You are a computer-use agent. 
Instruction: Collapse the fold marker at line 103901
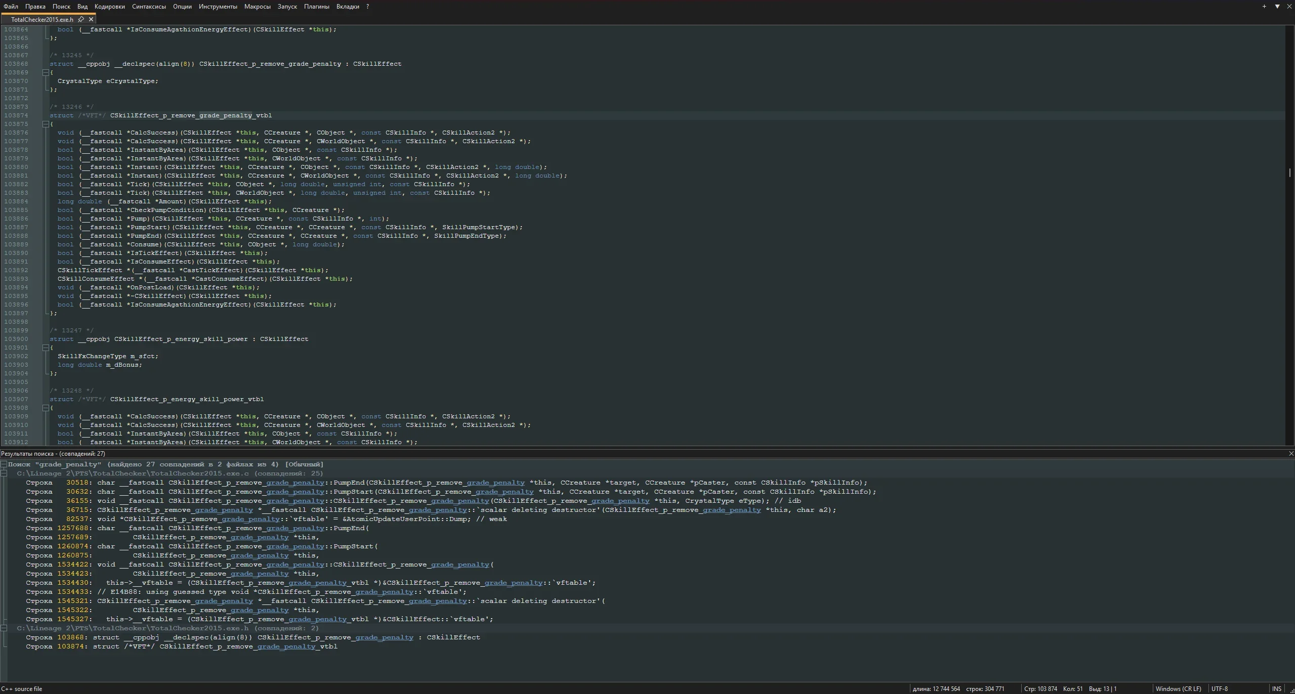coord(46,348)
